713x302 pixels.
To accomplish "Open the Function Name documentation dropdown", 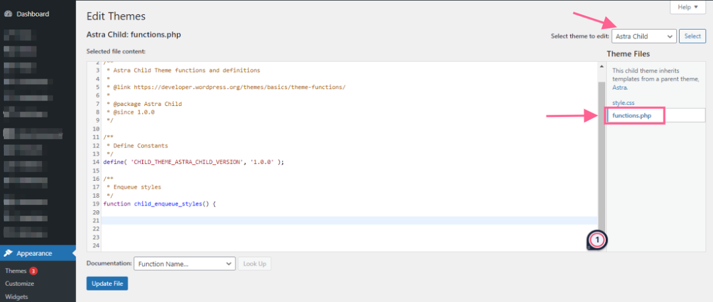I will pyautogui.click(x=184, y=264).
